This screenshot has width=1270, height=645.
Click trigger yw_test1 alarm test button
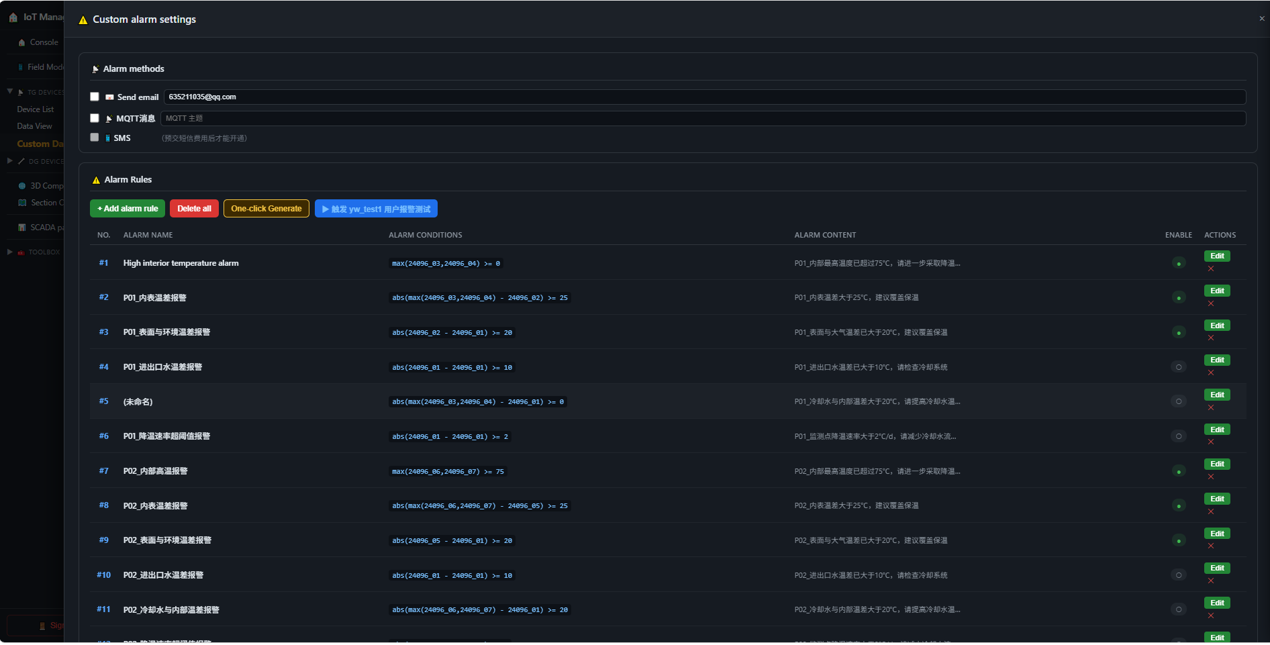pos(376,209)
